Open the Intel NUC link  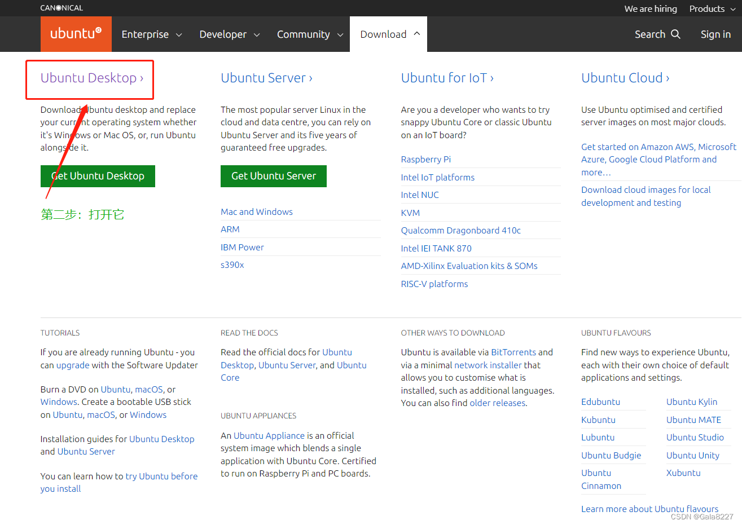[420, 195]
